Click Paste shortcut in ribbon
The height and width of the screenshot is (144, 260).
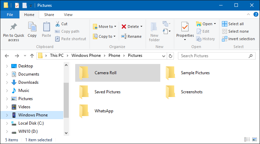click(x=71, y=39)
